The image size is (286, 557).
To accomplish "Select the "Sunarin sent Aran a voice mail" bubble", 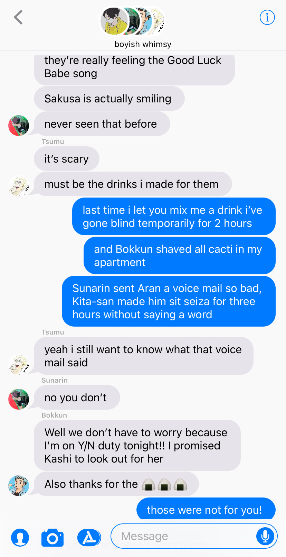I will (169, 301).
